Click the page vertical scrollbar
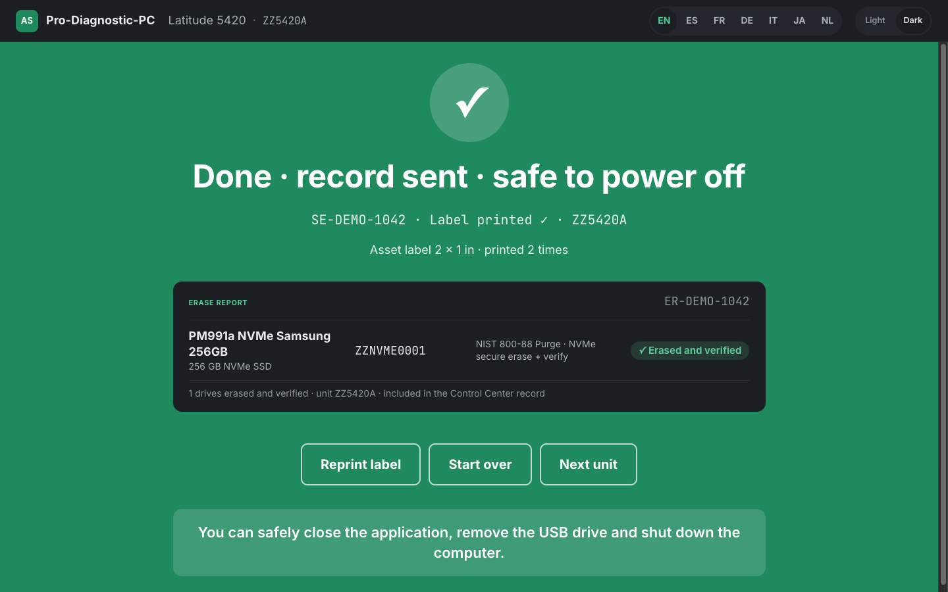This screenshot has height=592, width=948. [943, 316]
